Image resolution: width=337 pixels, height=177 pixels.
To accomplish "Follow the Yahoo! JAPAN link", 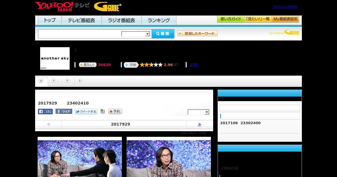I will pyautogui.click(x=285, y=7).
